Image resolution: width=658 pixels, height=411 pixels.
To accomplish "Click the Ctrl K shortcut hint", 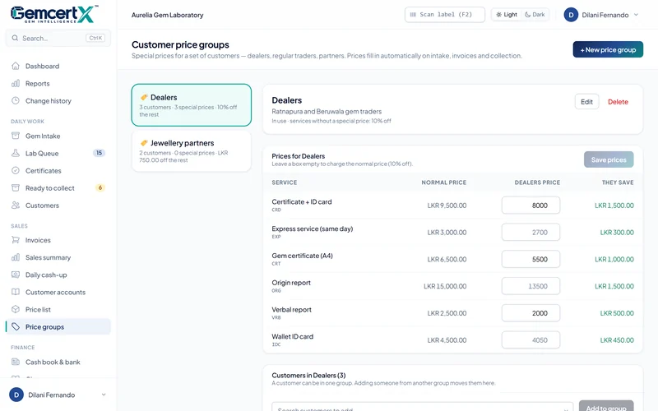I will [x=95, y=38].
